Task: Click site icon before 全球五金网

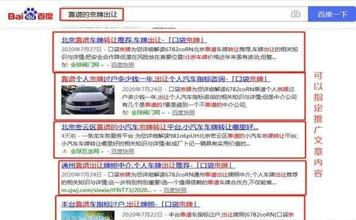Action: pyautogui.click(x=65, y=151)
